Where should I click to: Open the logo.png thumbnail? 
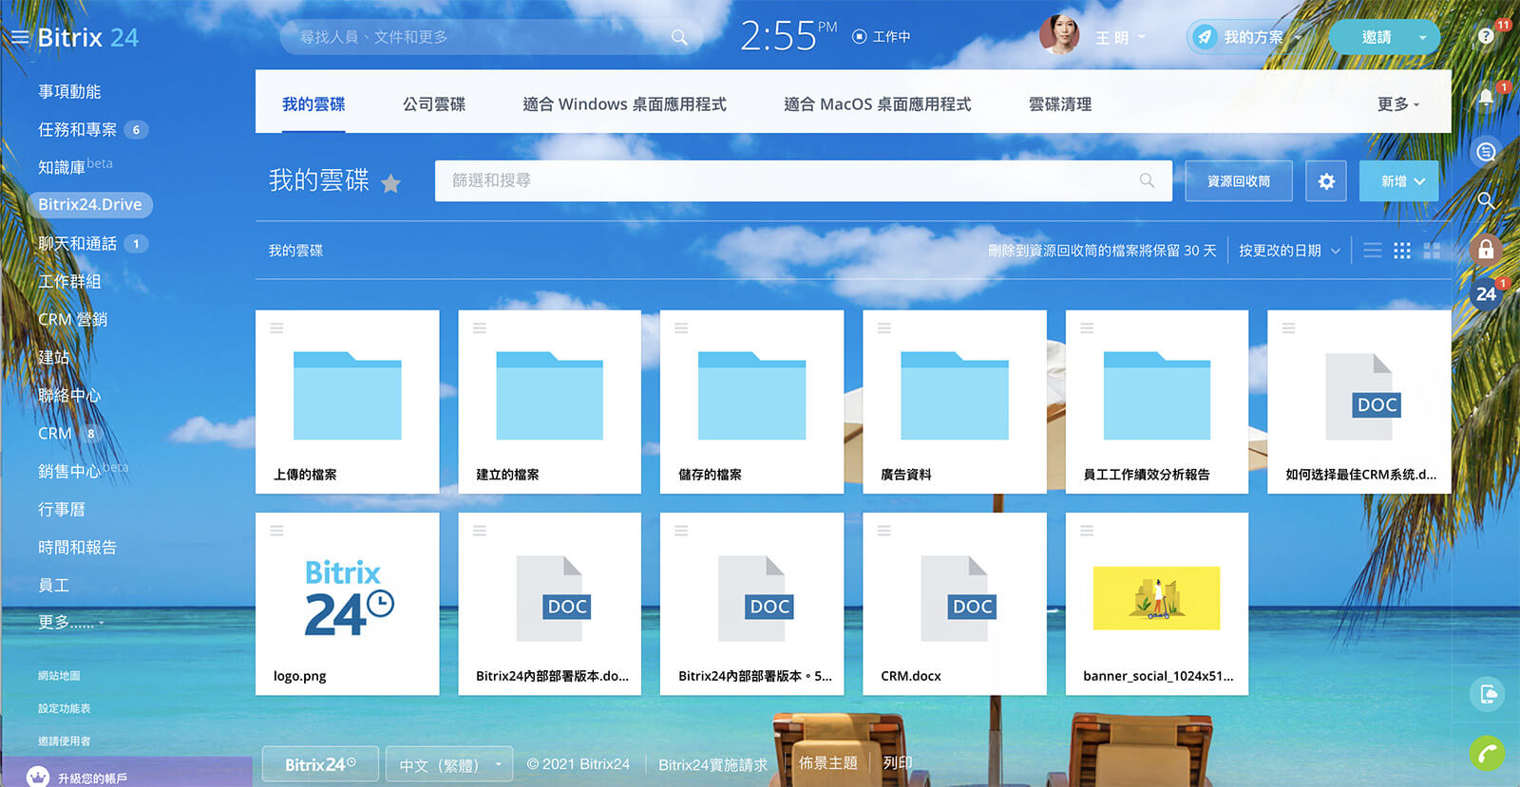coord(348,598)
